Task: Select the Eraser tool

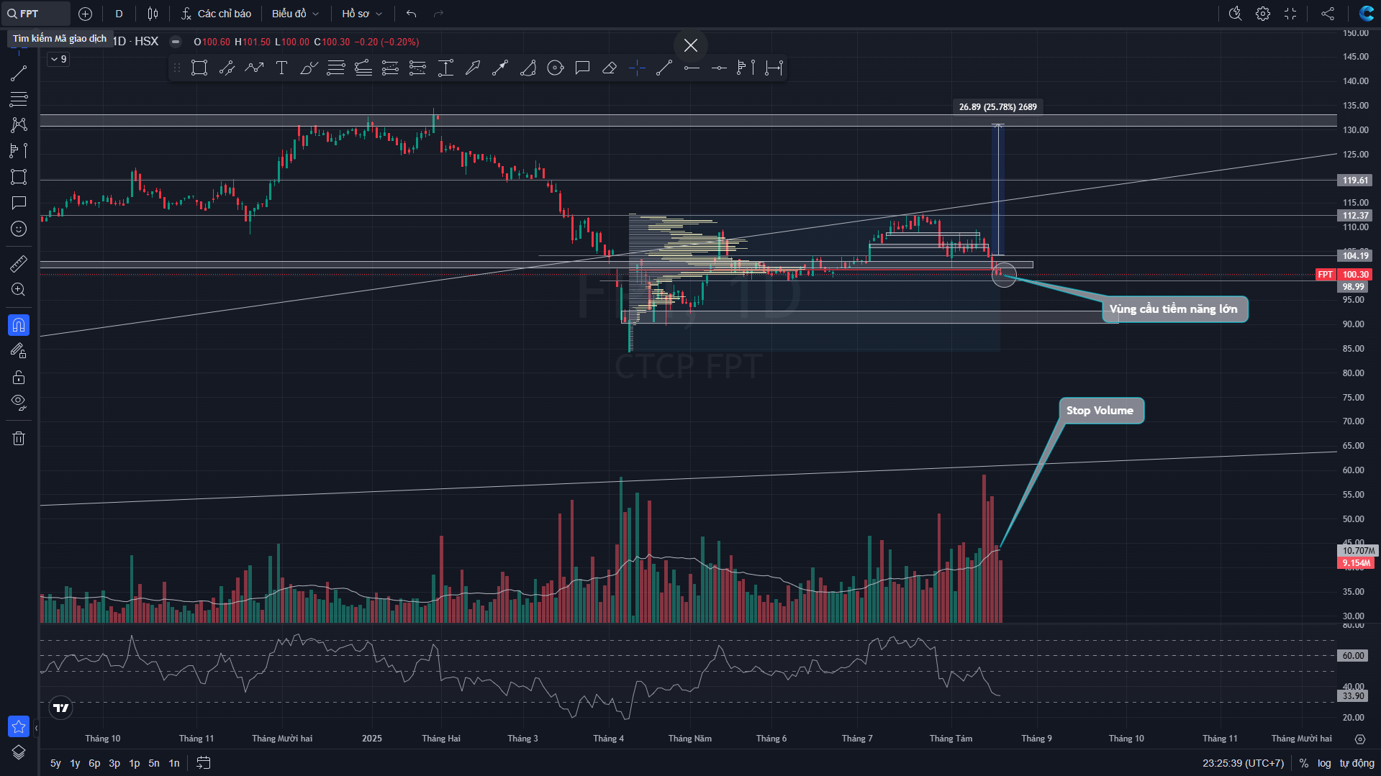Action: (x=610, y=68)
